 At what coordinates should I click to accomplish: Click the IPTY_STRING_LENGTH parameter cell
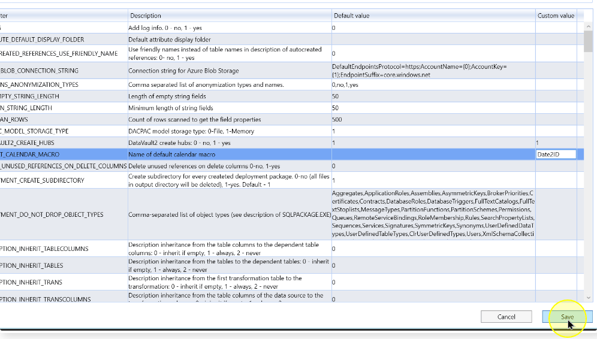click(x=64, y=96)
